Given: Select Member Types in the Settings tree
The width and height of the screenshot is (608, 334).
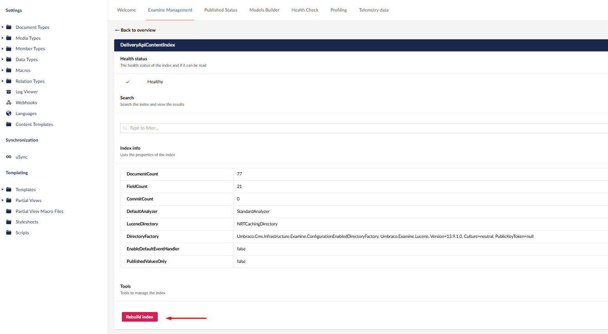Looking at the screenshot, I should pos(30,49).
